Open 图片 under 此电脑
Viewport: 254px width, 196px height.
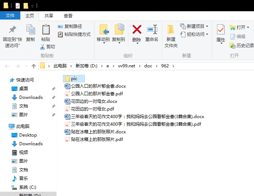pyautogui.click(x=20, y=161)
